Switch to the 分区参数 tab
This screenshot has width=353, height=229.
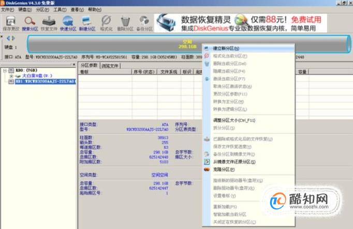click(x=89, y=65)
